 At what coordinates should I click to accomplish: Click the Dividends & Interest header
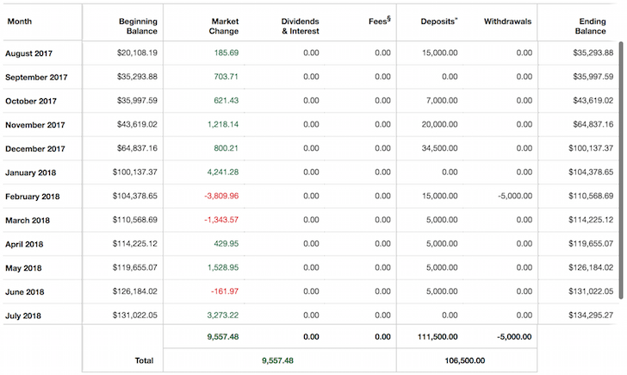pos(300,27)
